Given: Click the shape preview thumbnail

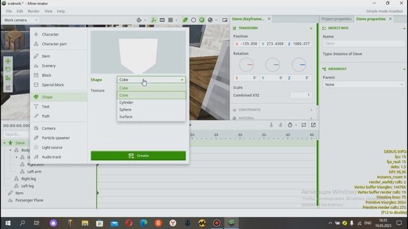Looking at the screenshot, I should [138, 52].
